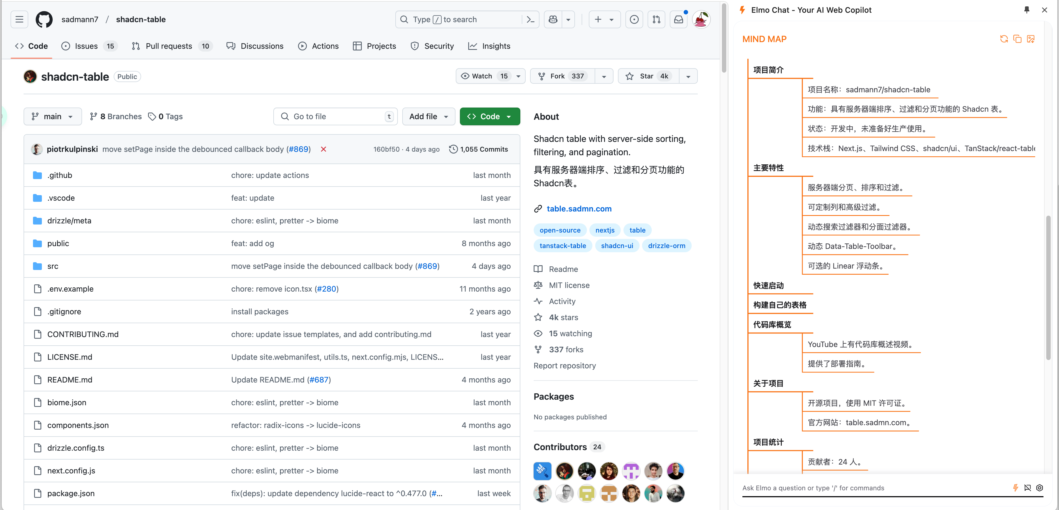This screenshot has width=1059, height=510.
Task: Switch to the Discussions tab
Action: point(255,46)
